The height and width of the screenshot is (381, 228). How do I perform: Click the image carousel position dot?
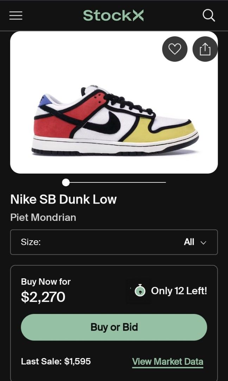tap(66, 182)
